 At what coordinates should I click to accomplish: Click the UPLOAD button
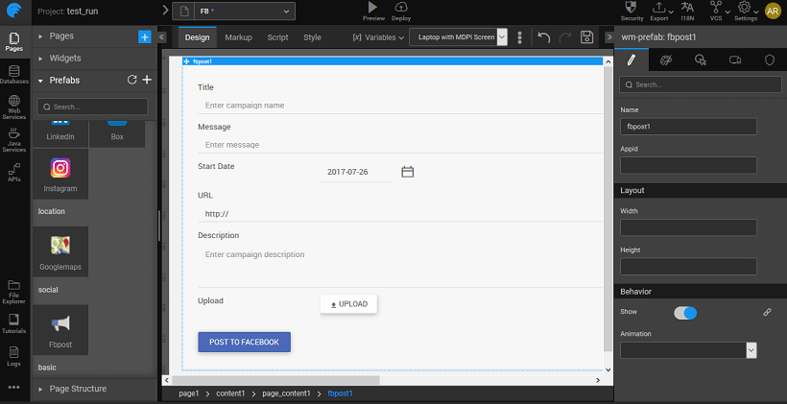[348, 303]
